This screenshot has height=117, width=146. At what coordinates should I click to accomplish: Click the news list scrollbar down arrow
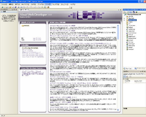coord(118,110)
